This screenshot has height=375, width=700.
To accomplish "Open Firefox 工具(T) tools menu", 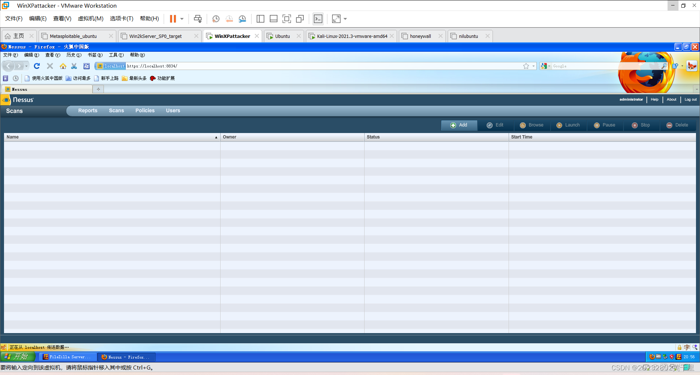I will pos(116,55).
